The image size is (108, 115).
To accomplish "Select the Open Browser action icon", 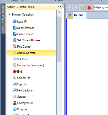I will coord(15,28).
